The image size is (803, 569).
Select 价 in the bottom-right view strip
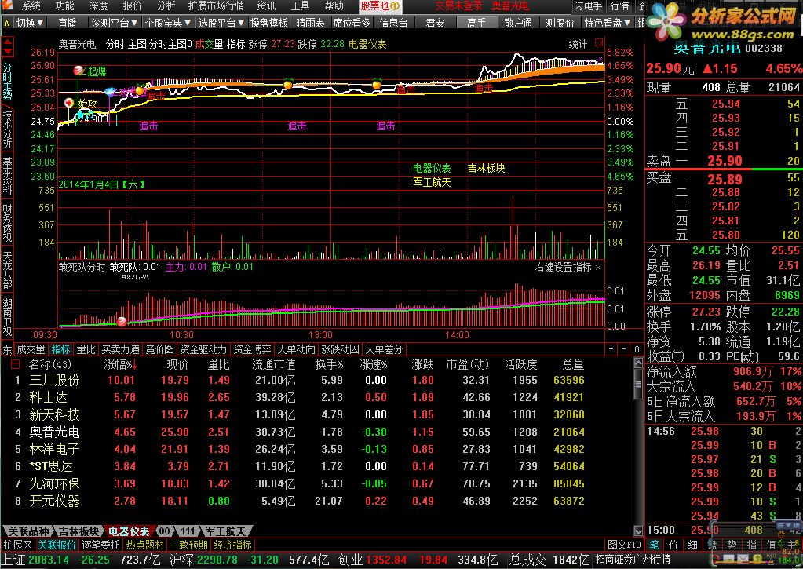click(x=673, y=545)
